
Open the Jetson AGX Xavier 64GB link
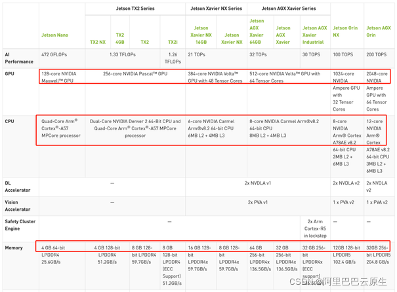click(257, 31)
